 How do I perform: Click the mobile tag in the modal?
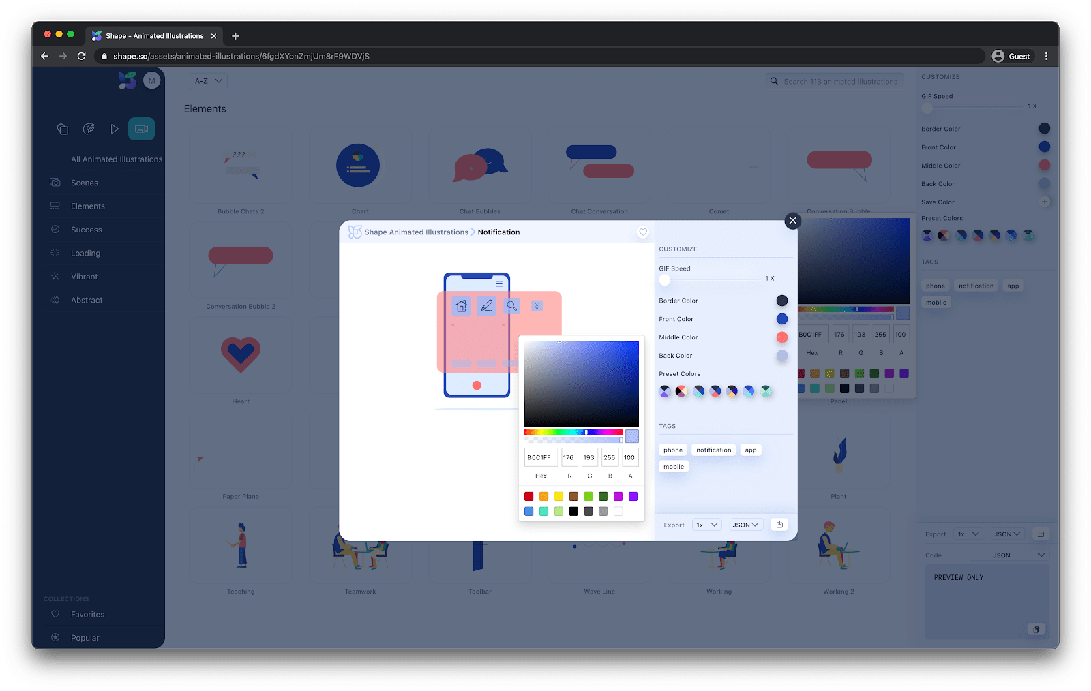674,467
